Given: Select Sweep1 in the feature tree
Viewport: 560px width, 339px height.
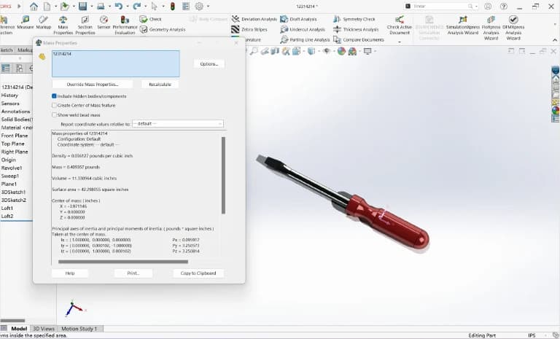Looking at the screenshot, I should pos(10,176).
